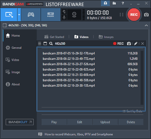Open output folder via title bar folder icon
Screen dimensions: 151x139
114,3
